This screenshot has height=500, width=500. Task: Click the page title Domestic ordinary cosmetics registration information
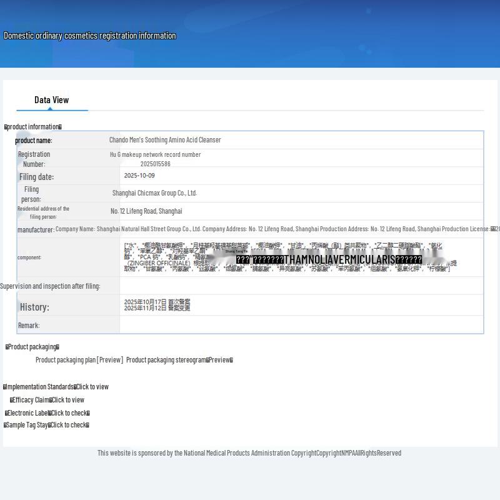click(90, 36)
